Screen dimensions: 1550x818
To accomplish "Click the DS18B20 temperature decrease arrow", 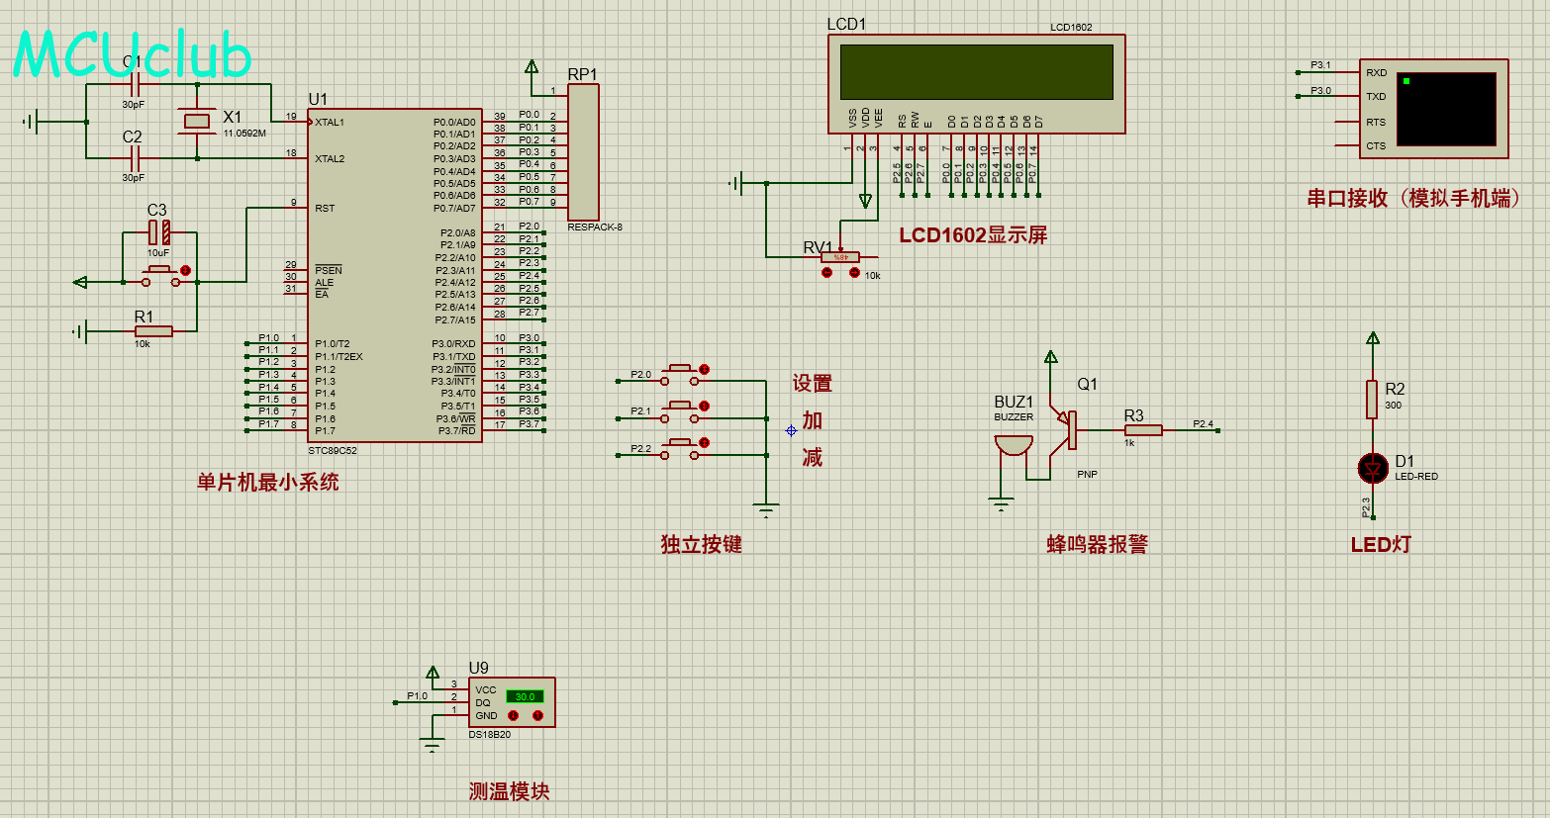I will point(514,715).
